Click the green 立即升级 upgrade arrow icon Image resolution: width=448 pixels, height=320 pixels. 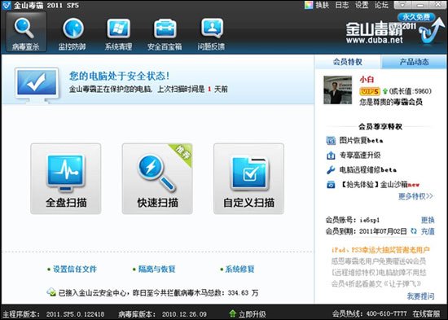233,314
